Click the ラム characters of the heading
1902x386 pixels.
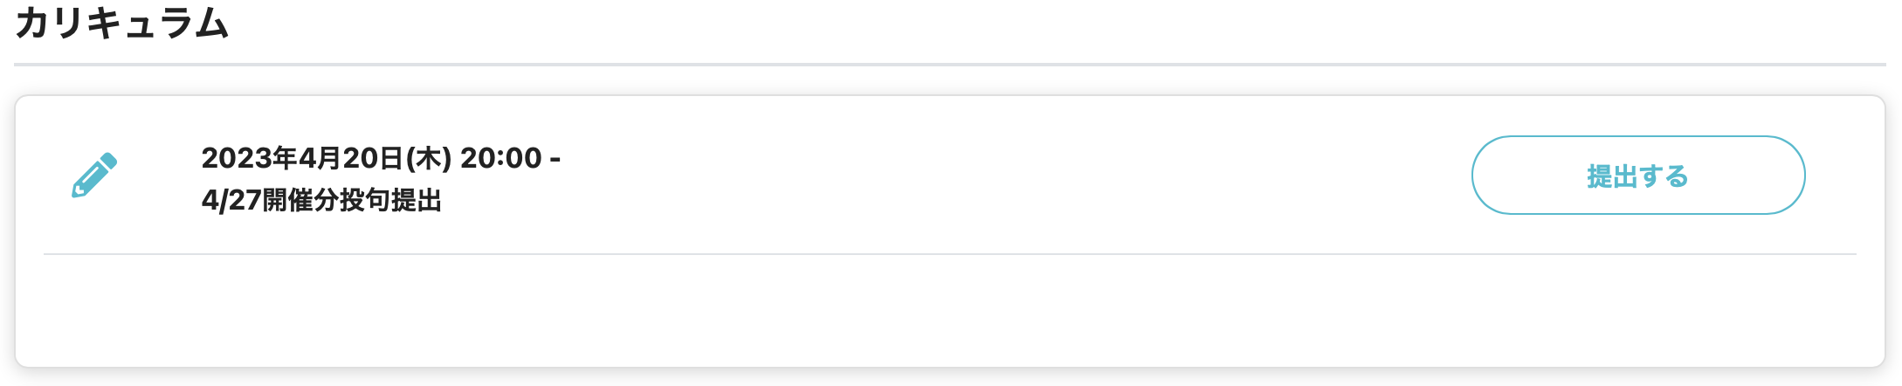pyautogui.click(x=194, y=24)
